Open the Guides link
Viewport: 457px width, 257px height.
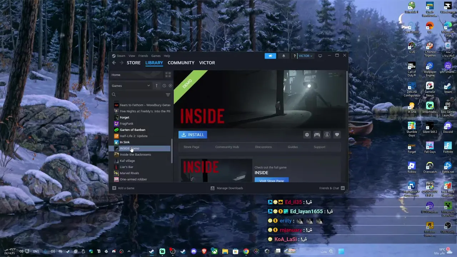(x=293, y=147)
